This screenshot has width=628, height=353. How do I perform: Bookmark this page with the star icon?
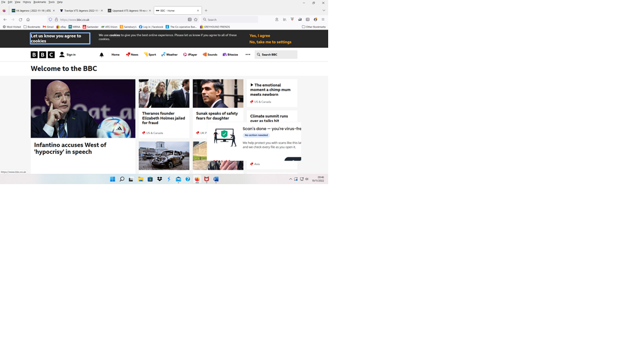pos(196,20)
